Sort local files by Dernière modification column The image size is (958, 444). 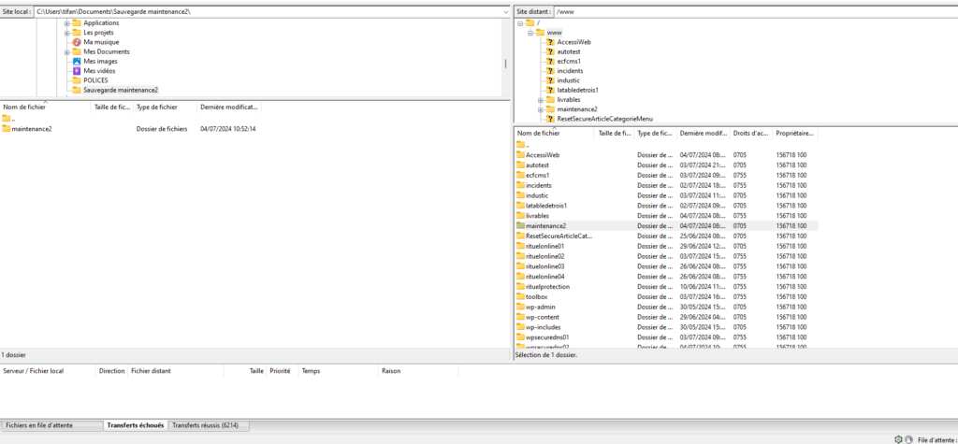point(228,107)
